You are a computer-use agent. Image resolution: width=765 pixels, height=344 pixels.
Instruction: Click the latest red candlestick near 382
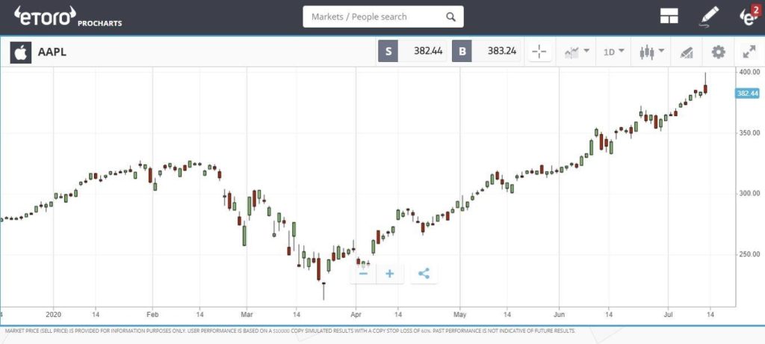(x=705, y=88)
